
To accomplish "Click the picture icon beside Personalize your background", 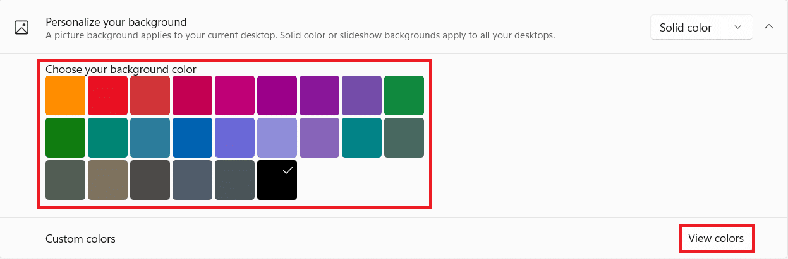I will (x=21, y=28).
